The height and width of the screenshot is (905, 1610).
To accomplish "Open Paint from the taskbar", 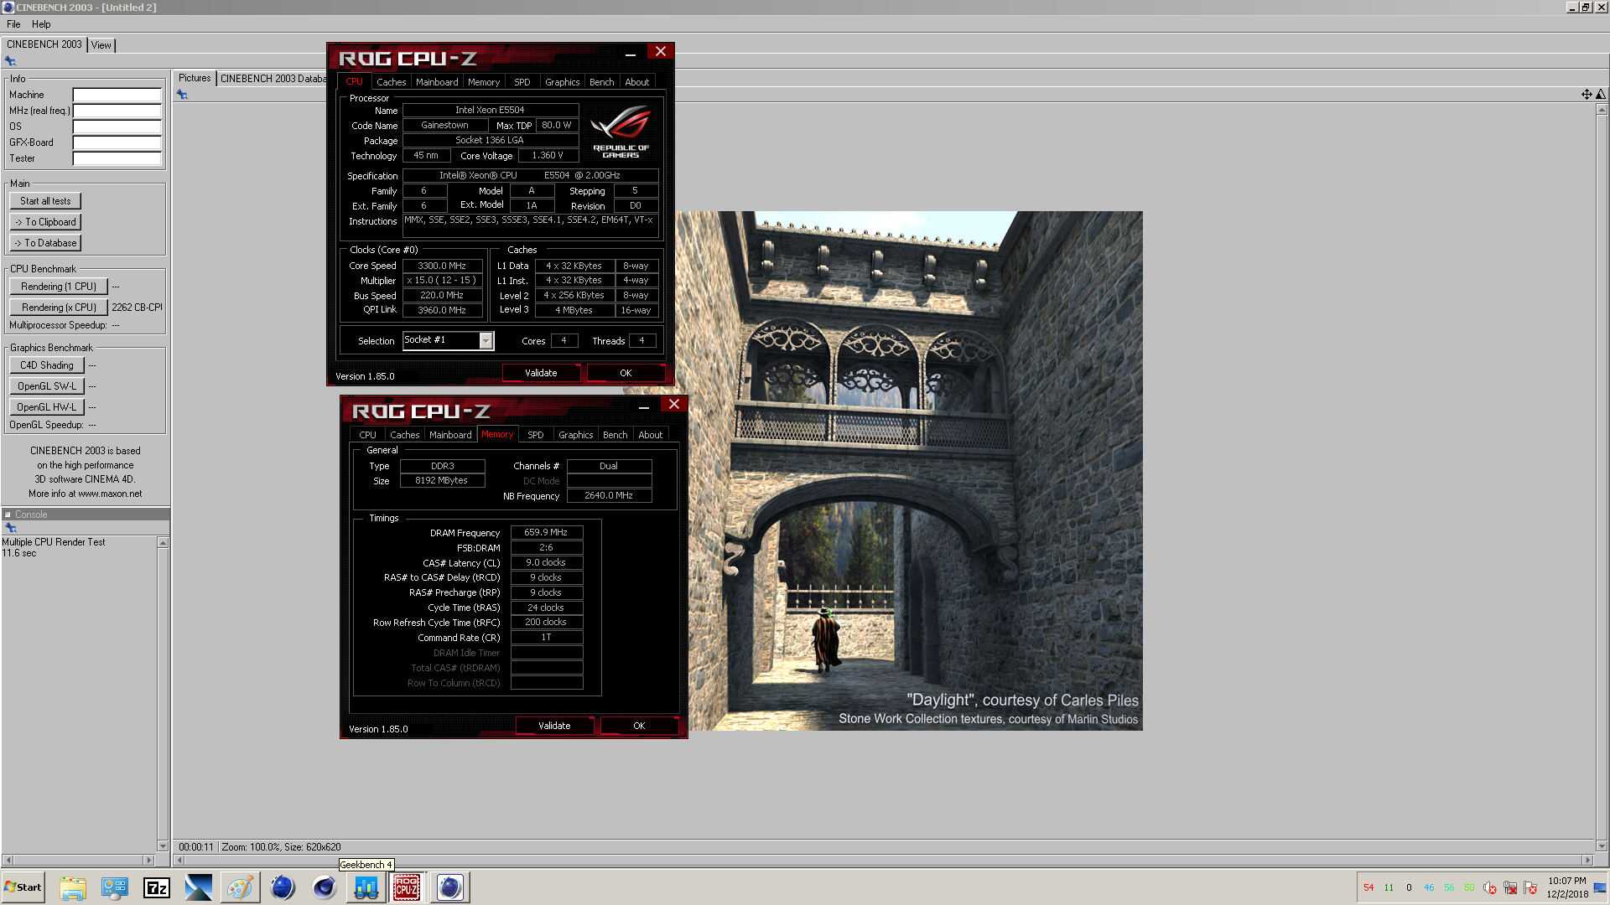I will [241, 887].
